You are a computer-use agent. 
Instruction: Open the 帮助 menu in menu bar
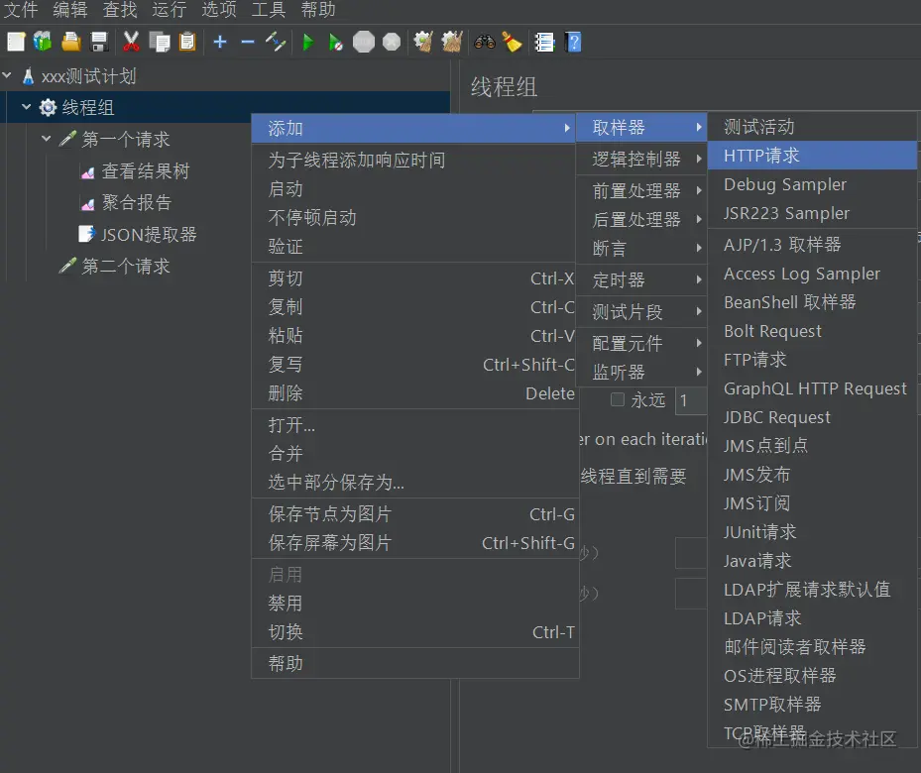tap(318, 10)
